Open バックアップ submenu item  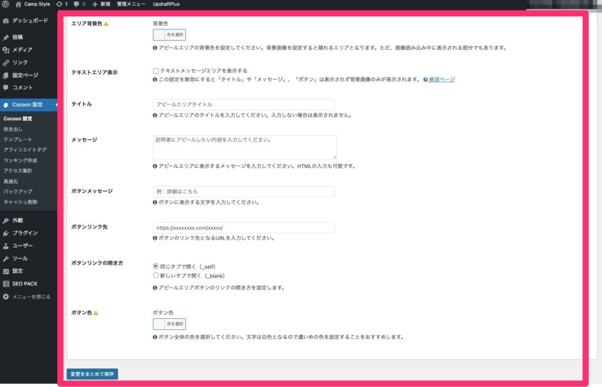(18, 192)
